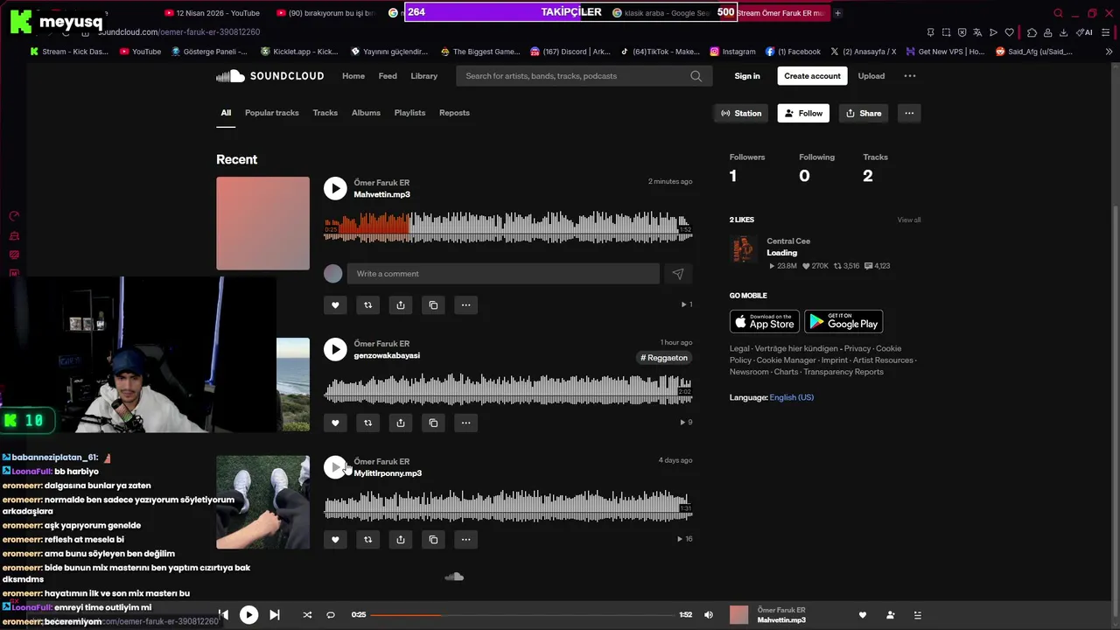Click the profile Share button

tap(864, 113)
